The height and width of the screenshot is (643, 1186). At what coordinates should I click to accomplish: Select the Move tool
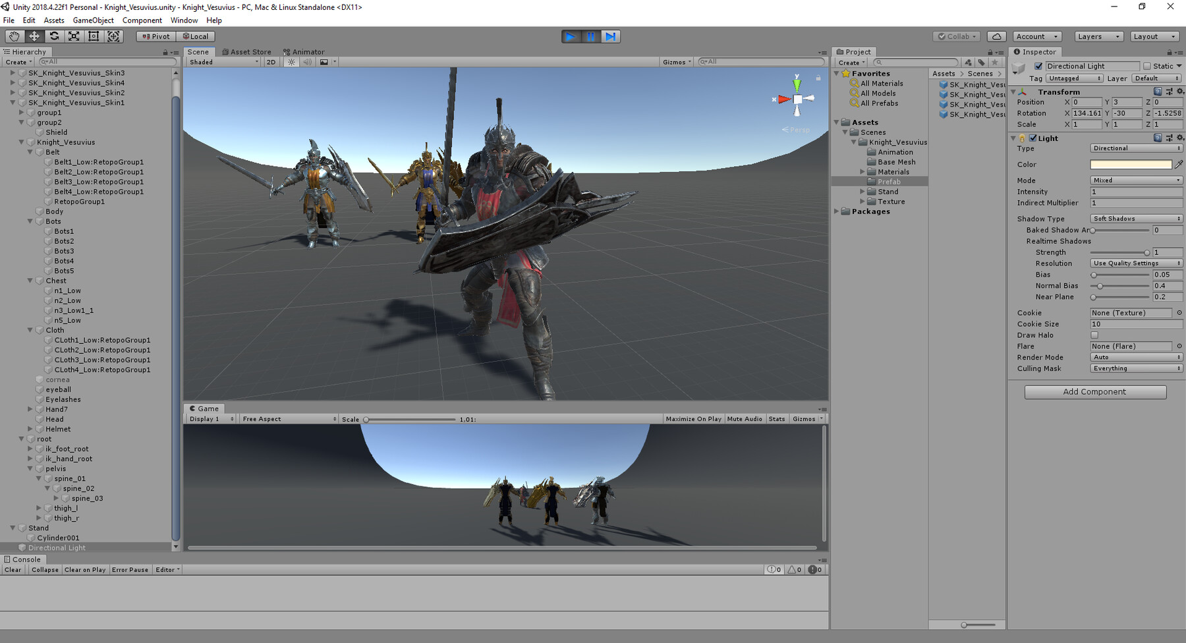(34, 36)
